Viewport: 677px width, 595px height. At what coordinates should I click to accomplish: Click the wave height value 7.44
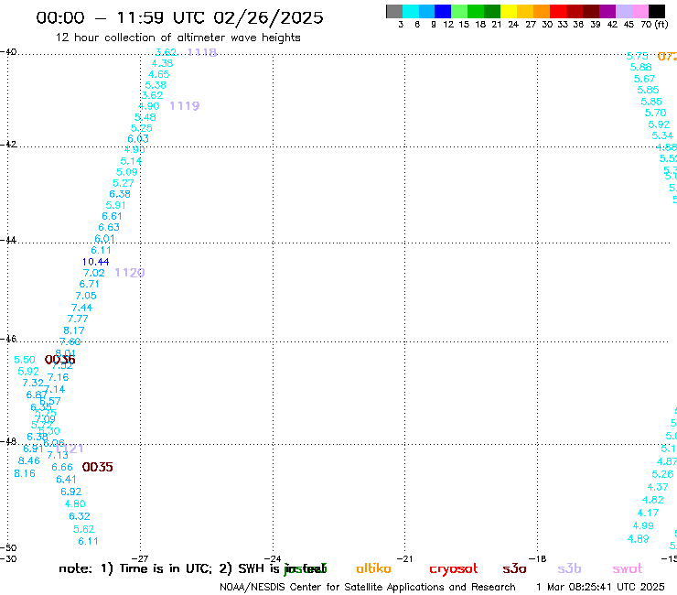coord(81,308)
